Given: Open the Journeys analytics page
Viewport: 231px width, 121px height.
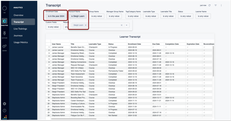Looking at the screenshot, I should pyautogui.click(x=18, y=35).
